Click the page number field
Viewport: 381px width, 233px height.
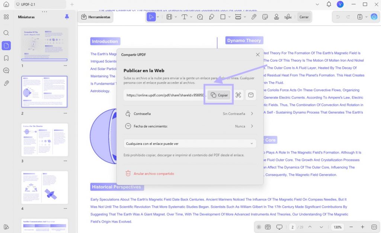click(x=292, y=227)
